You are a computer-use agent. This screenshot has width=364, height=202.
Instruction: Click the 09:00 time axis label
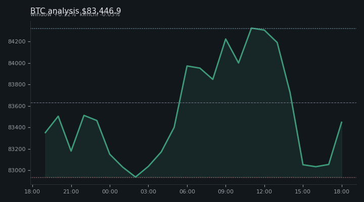coord(225,191)
